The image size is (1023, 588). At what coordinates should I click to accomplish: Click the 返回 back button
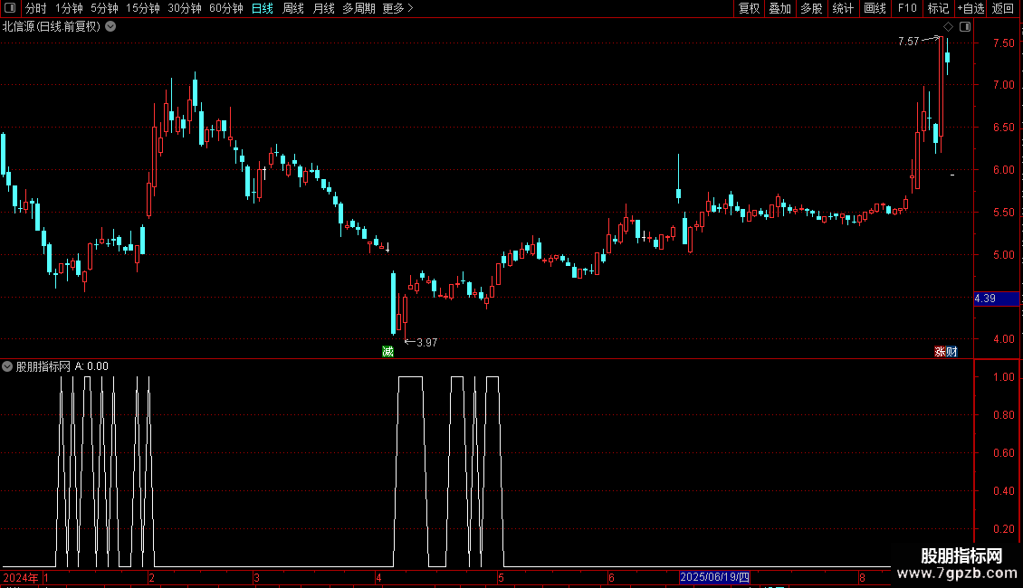coord(1003,8)
